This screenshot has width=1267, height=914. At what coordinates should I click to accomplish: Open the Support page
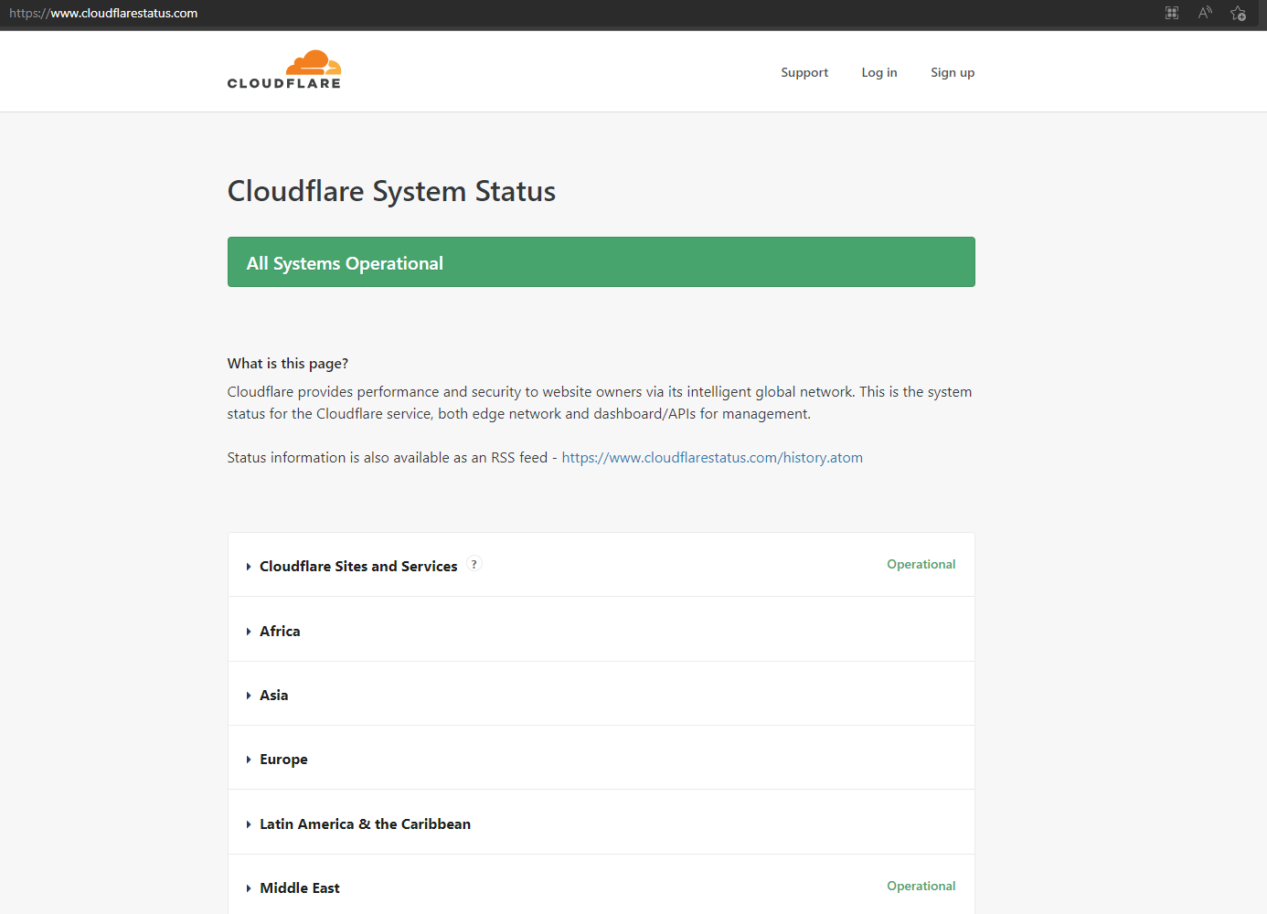pyautogui.click(x=804, y=72)
